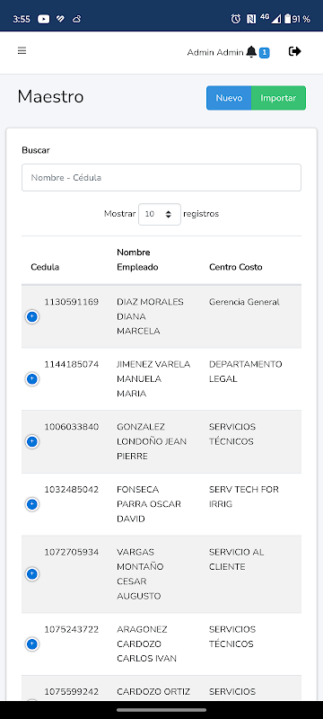
Task: Open the hamburger navigation menu
Action: pyautogui.click(x=22, y=51)
